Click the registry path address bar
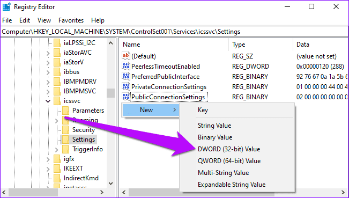 [174, 32]
